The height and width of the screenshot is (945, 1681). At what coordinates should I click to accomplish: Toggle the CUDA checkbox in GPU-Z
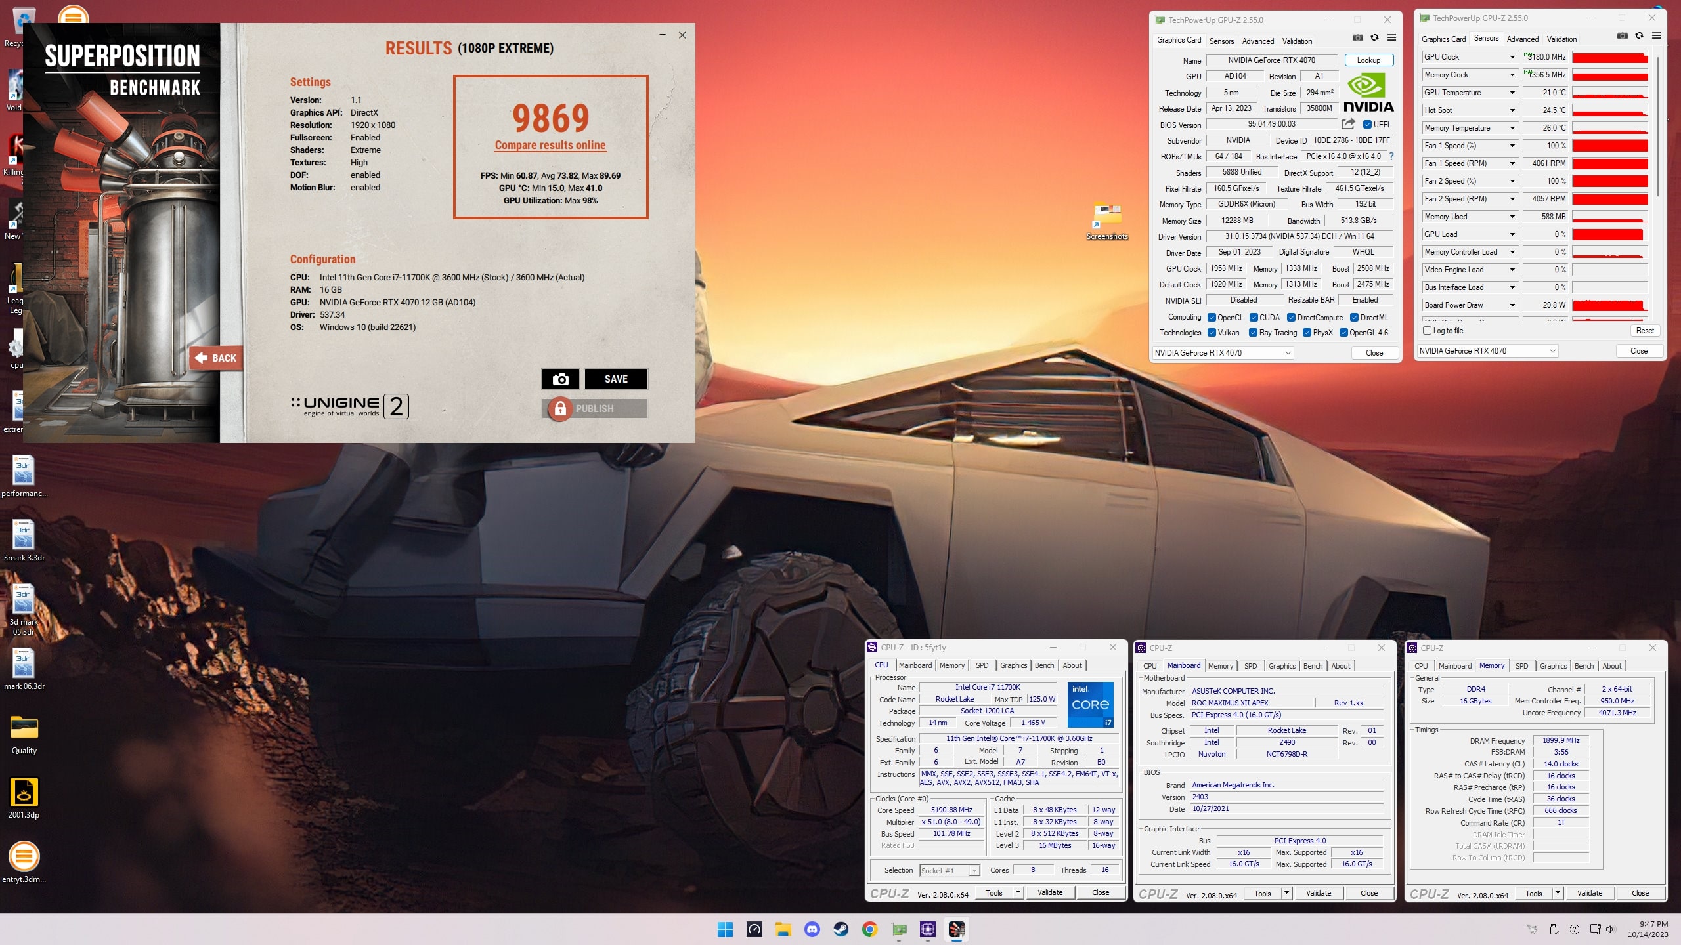point(1254,318)
